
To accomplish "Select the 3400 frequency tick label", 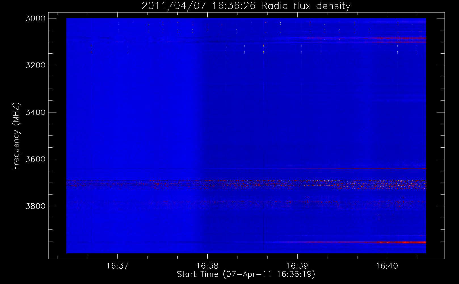I will click(x=35, y=112).
